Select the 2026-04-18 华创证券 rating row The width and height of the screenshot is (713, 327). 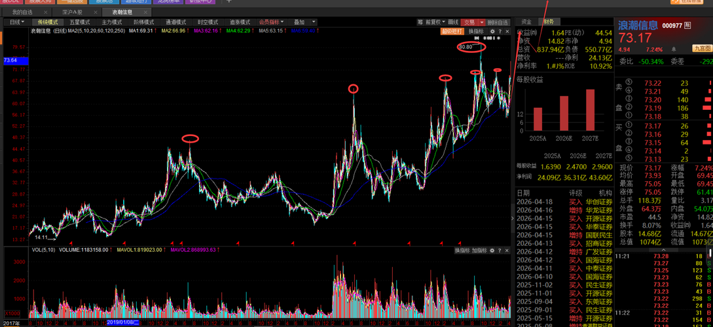tap(564, 201)
